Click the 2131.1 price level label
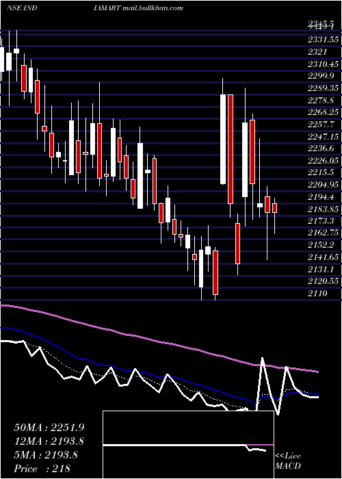The width and height of the screenshot is (342, 479). [x=321, y=269]
